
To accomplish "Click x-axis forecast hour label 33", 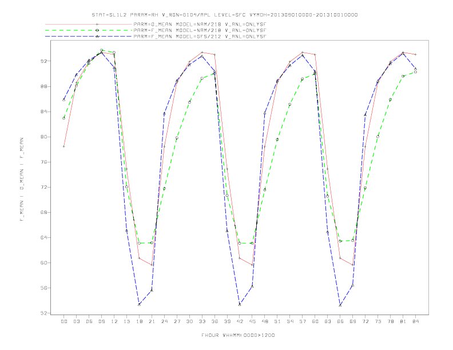I will click(x=202, y=321).
